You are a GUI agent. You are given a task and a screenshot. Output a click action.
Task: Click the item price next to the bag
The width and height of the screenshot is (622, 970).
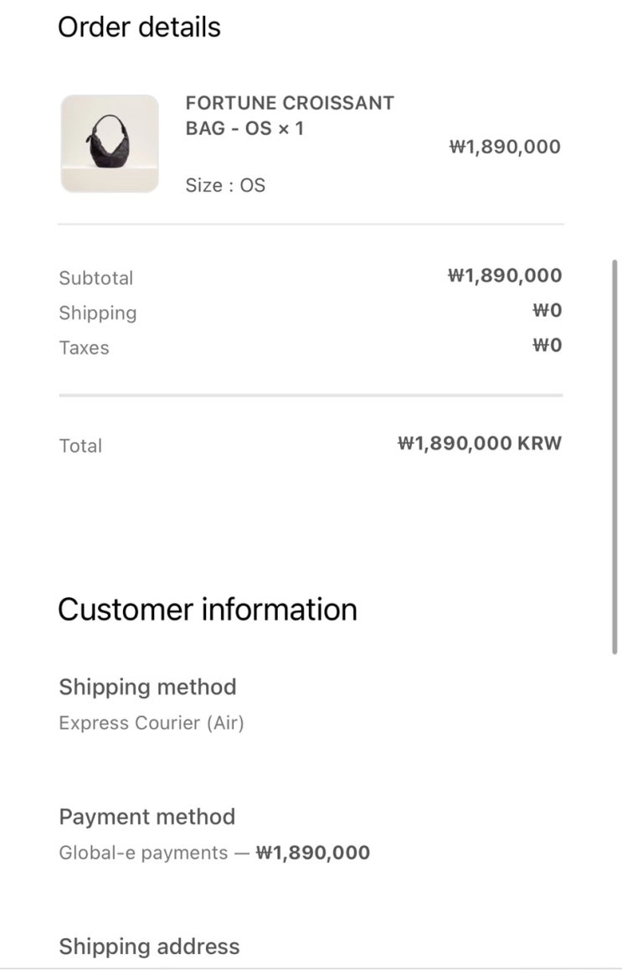click(x=505, y=147)
